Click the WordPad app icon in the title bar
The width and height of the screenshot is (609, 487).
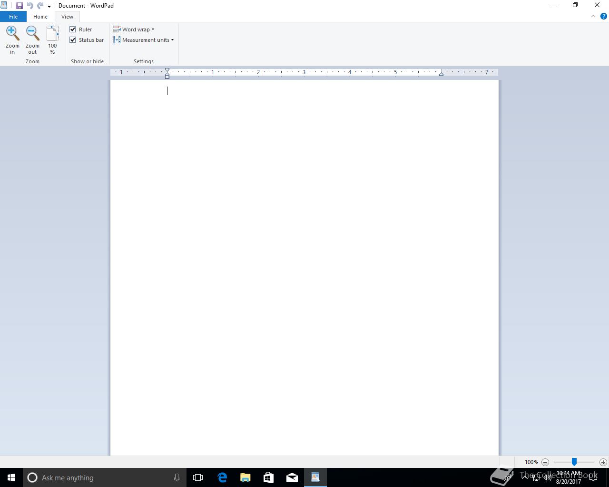(x=4, y=6)
